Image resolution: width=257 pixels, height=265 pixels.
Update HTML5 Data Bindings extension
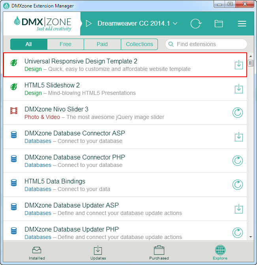tap(238, 185)
